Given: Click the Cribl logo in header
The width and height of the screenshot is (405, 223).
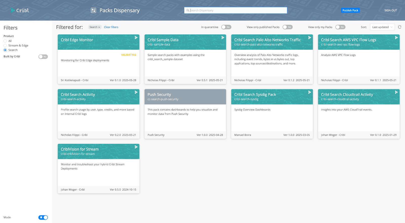Looking at the screenshot, I should pos(20,10).
